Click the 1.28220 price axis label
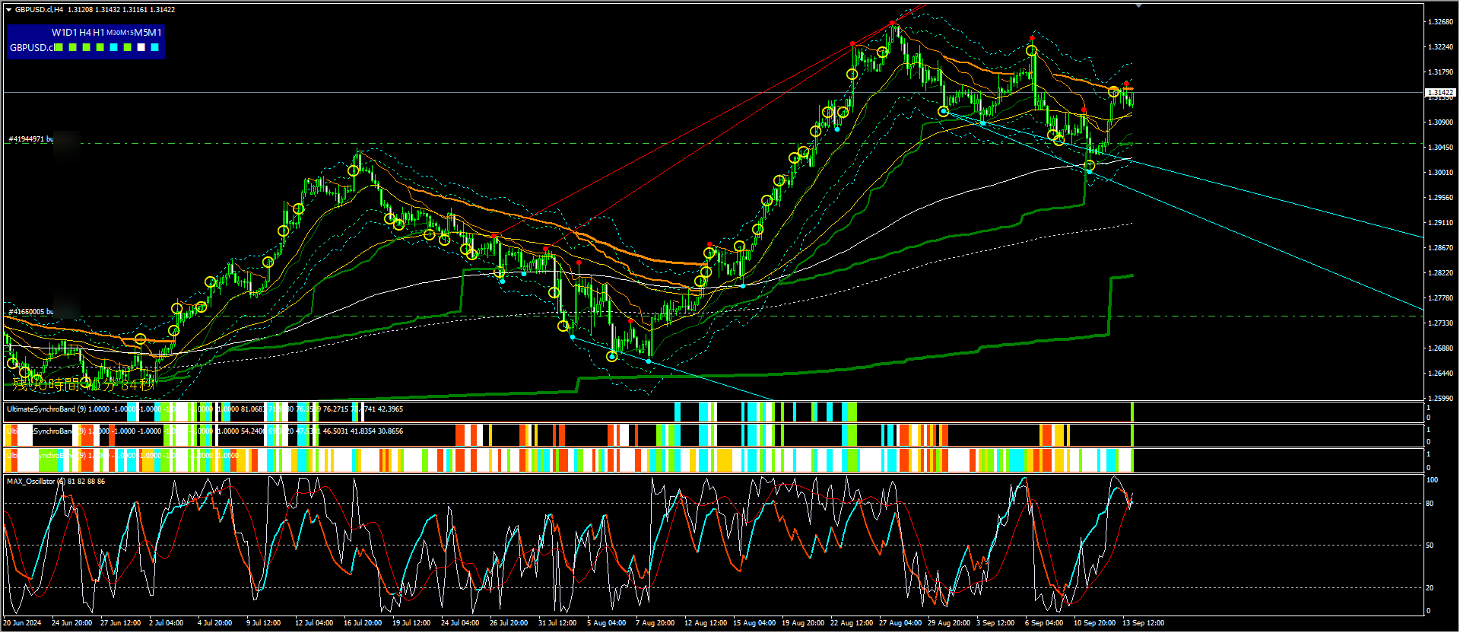Viewport: 1460px width, 633px height. coord(1440,273)
